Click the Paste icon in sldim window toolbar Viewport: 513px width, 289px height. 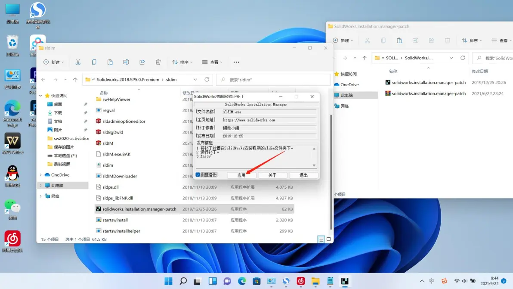(110, 62)
